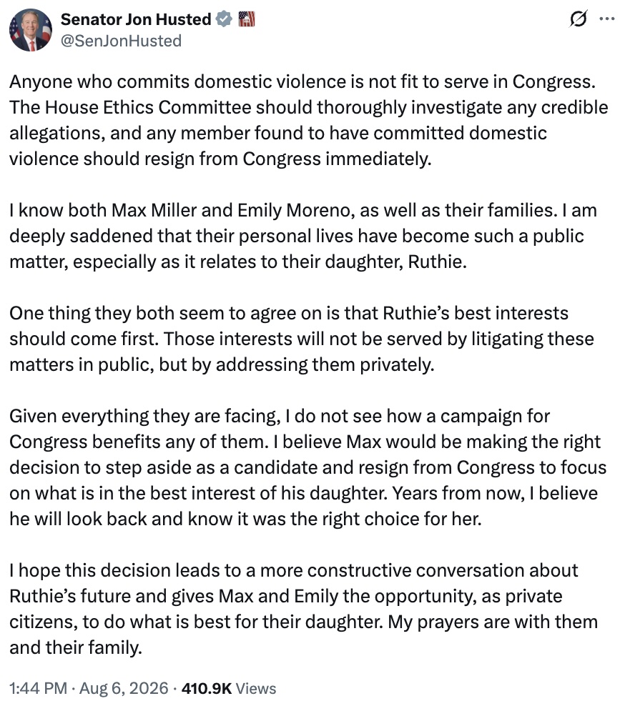
Task: Click the "My prayers are with them" sentence
Action: [x=303, y=635]
